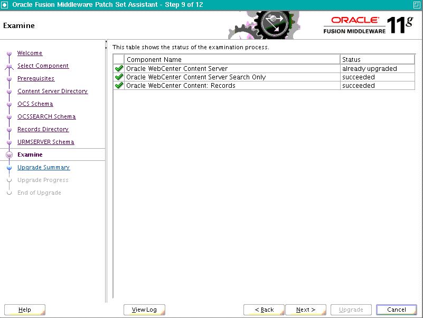Click the window menu icon in title bar
This screenshot has height=318, width=423.
[x=5, y=5]
